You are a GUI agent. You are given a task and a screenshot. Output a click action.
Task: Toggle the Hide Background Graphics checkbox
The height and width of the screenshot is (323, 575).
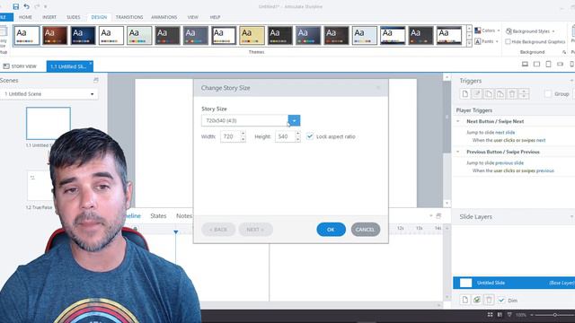pyautogui.click(x=508, y=42)
